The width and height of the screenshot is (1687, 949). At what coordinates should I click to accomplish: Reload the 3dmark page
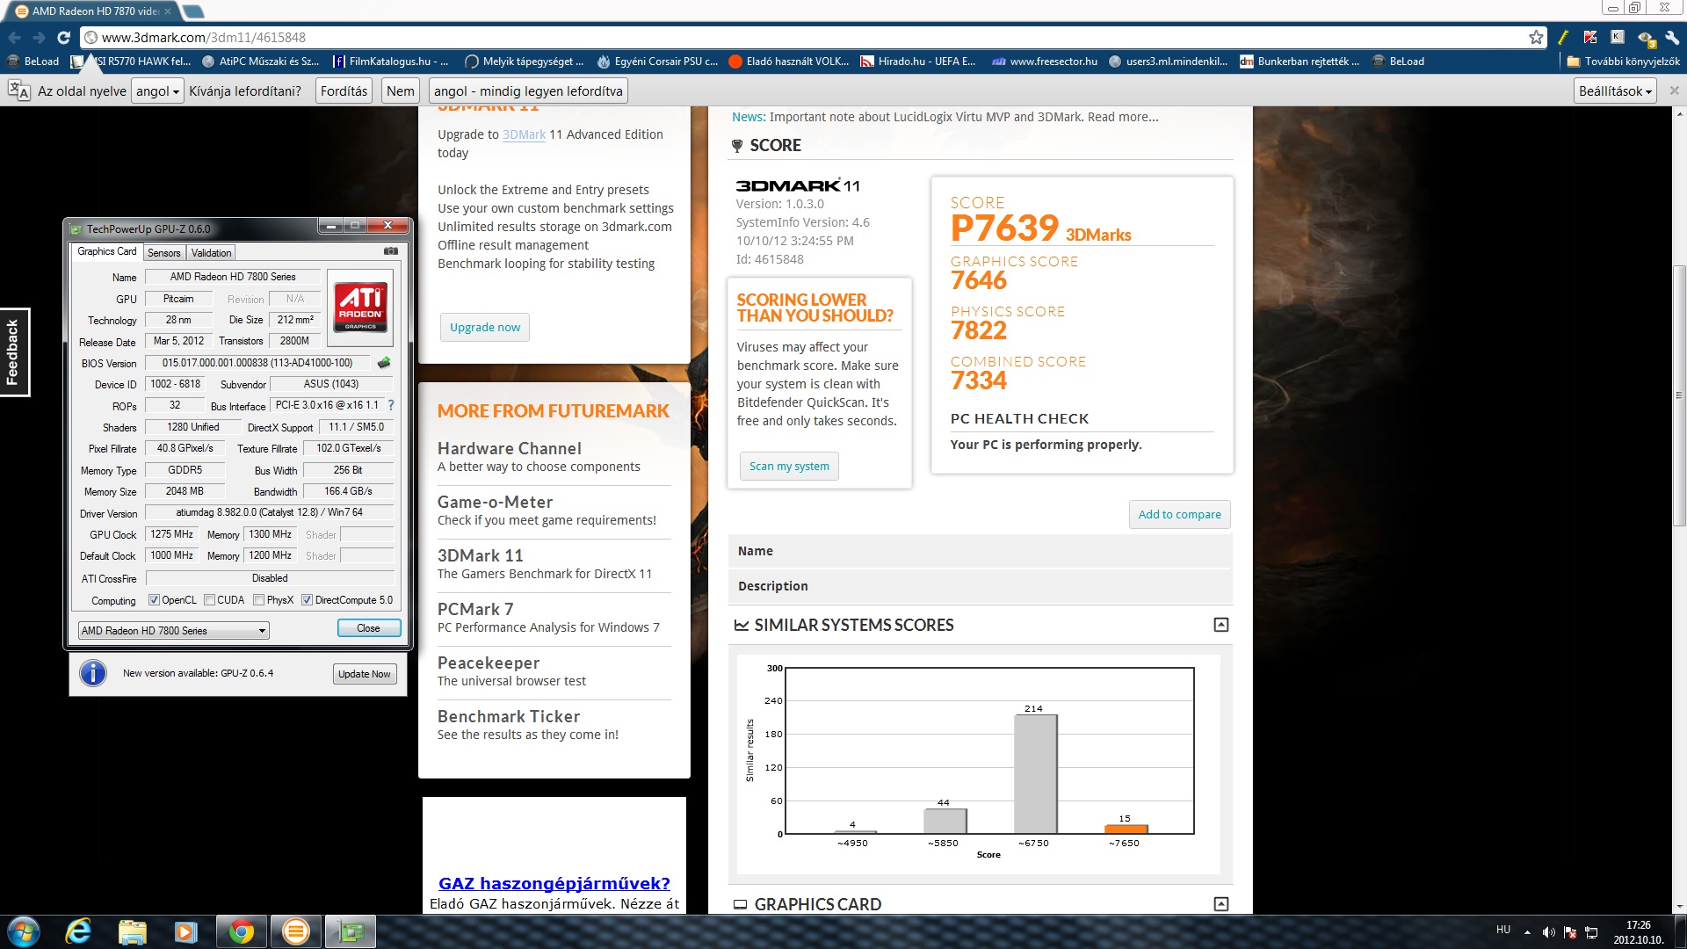[x=63, y=37]
